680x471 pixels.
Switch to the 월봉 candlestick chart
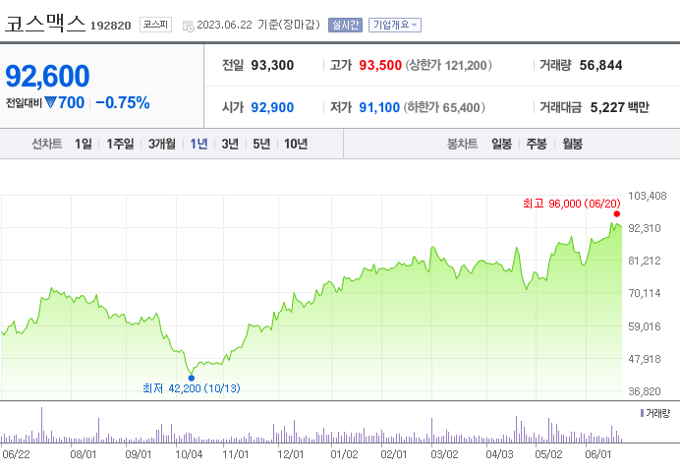573,144
